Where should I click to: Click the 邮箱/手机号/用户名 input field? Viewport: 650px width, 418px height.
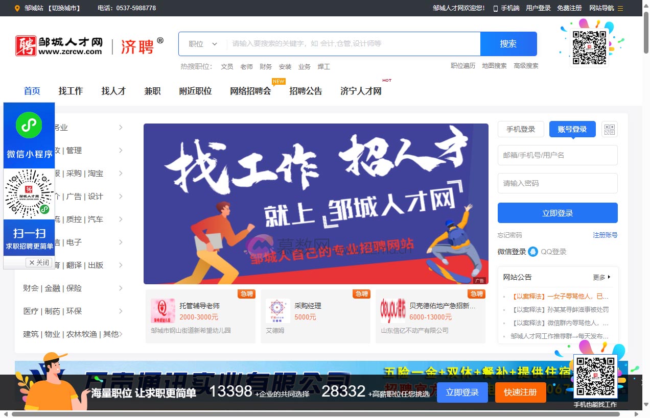pyautogui.click(x=557, y=155)
